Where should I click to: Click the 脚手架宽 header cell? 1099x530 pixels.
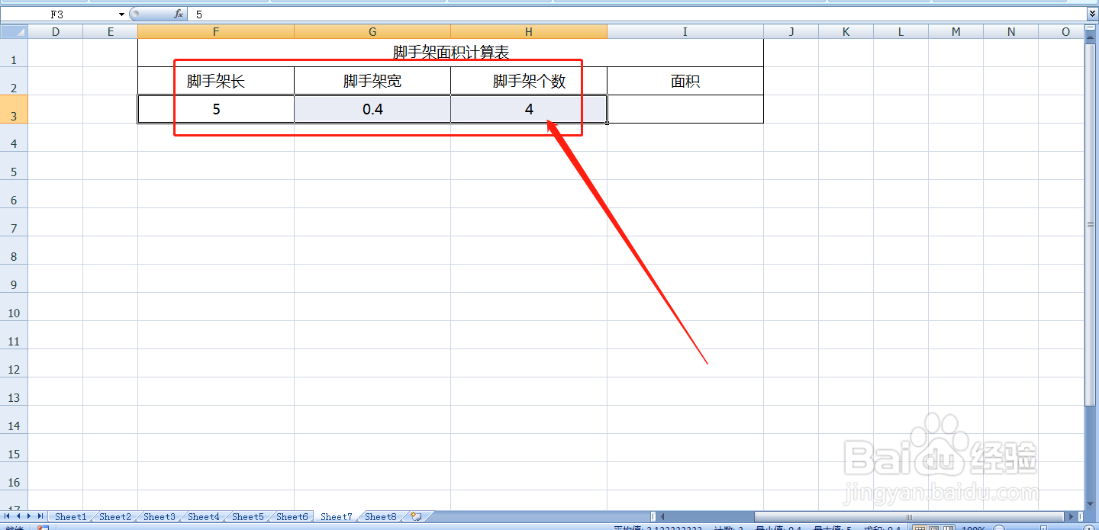click(x=372, y=81)
